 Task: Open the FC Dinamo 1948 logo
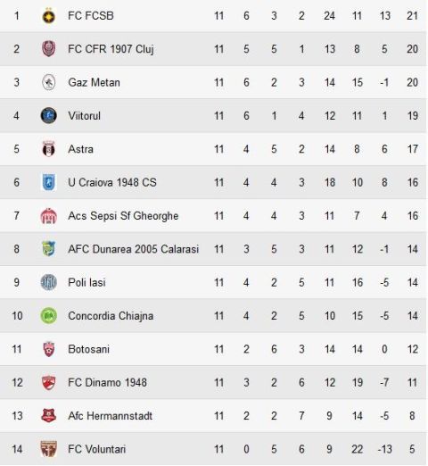click(x=48, y=382)
